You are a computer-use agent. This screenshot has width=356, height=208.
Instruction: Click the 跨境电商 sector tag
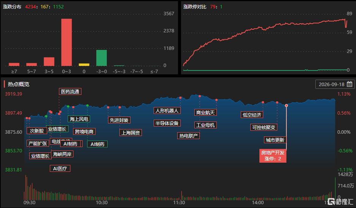pos(84,132)
